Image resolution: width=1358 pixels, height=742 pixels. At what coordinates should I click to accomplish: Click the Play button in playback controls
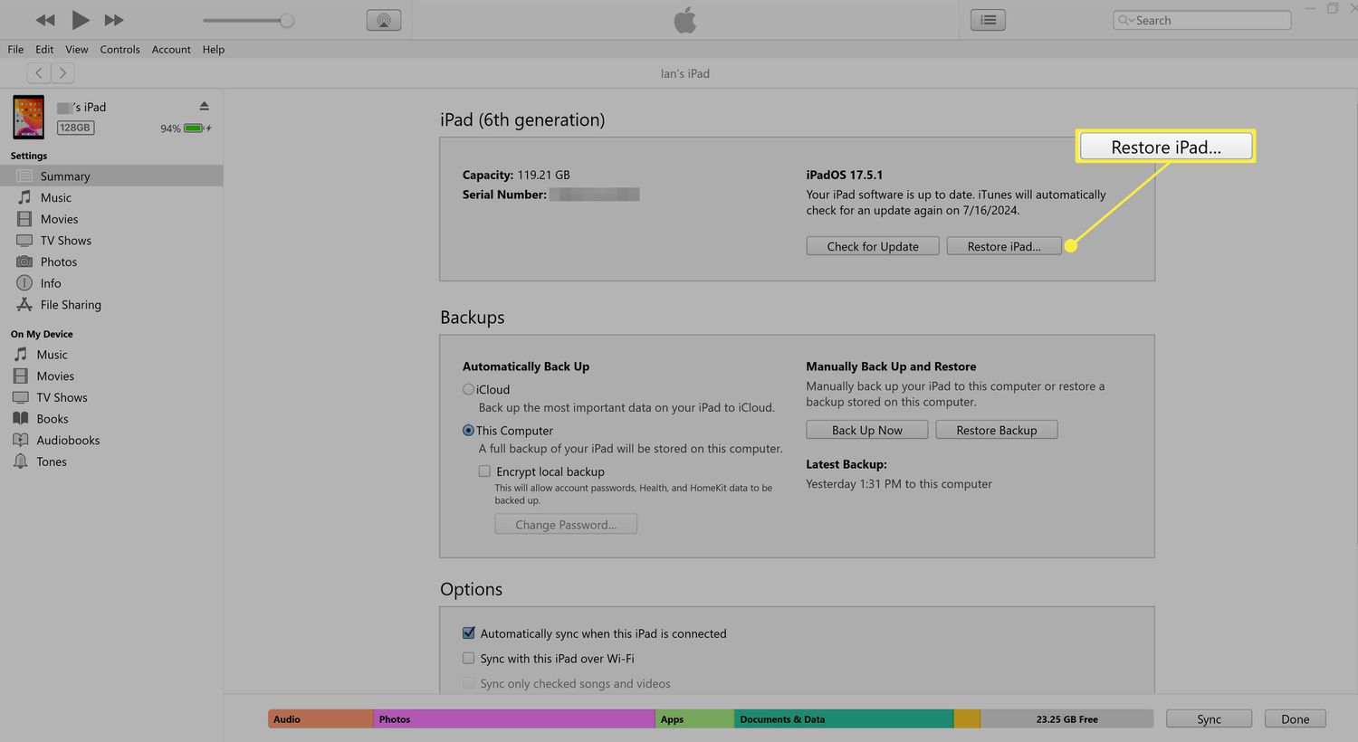[80, 20]
